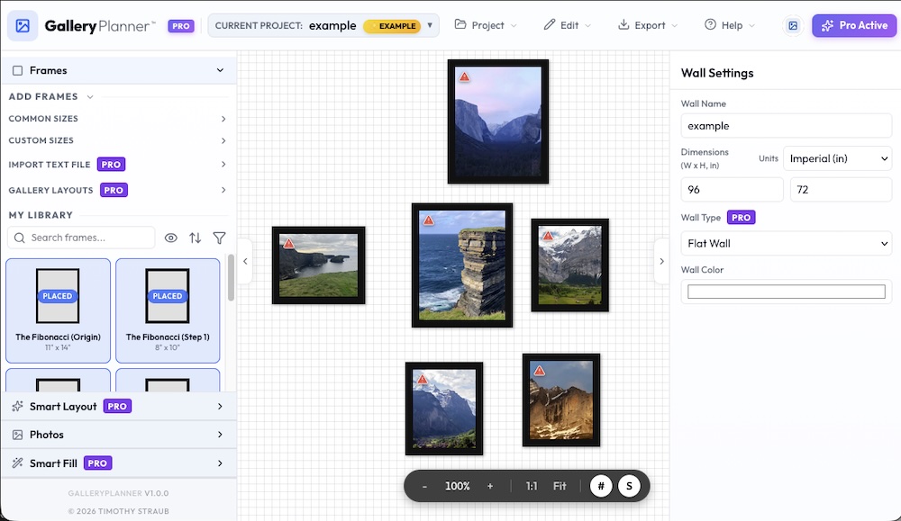The width and height of the screenshot is (901, 521).
Task: Toggle the Frames panel checkbox
Action: (x=16, y=69)
